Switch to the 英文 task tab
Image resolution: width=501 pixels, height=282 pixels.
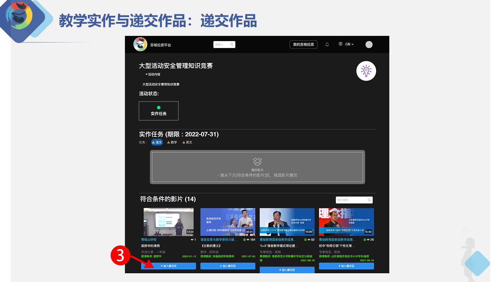pyautogui.click(x=187, y=142)
